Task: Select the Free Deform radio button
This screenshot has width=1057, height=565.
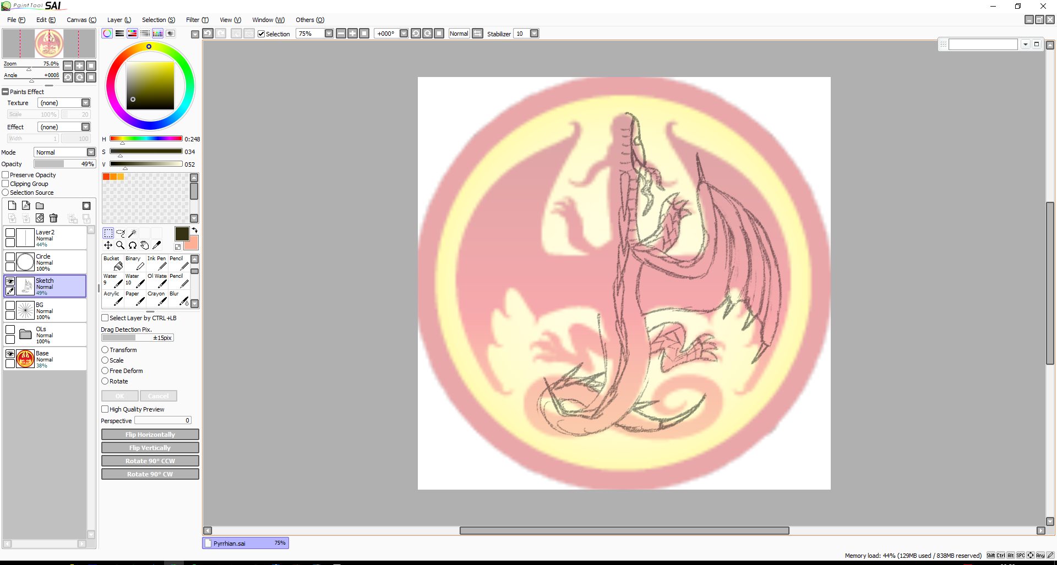Action: point(105,371)
